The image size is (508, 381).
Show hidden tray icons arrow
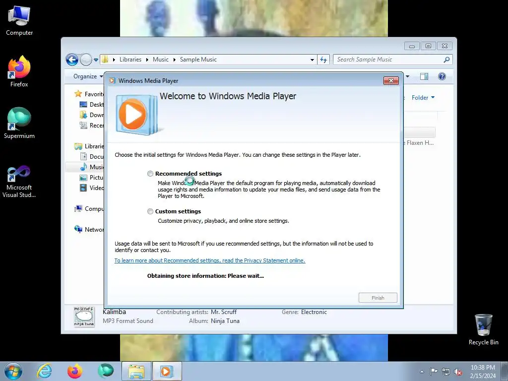pyautogui.click(x=422, y=372)
